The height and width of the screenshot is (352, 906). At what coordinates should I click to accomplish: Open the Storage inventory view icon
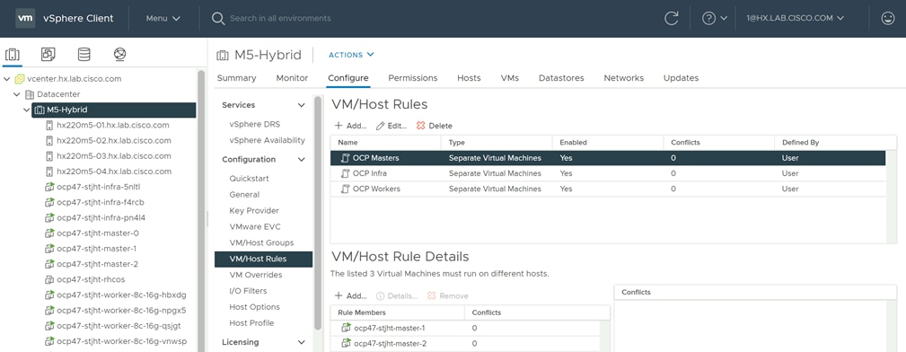click(x=84, y=55)
